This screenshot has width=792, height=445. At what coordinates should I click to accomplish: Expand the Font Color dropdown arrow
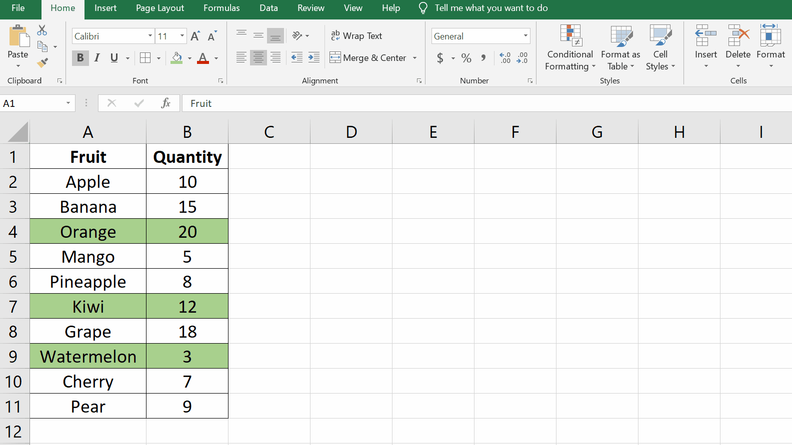(x=216, y=58)
